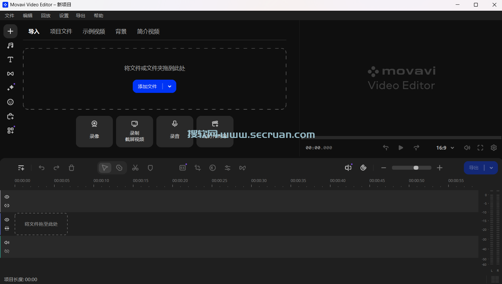Image resolution: width=502 pixels, height=284 pixels.
Task: Mute the audio track speaker icon
Action: click(x=7, y=242)
